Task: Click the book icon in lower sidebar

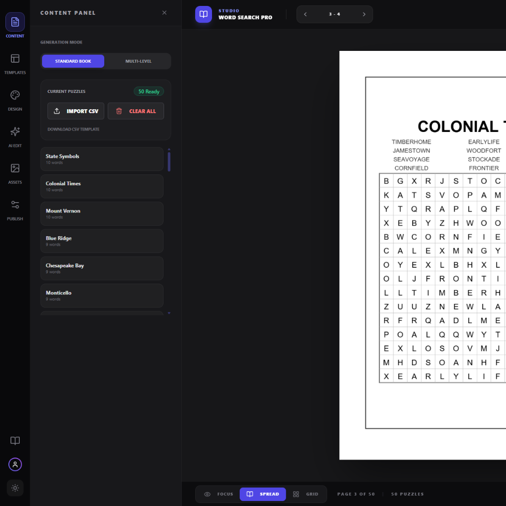Action: pos(15,441)
